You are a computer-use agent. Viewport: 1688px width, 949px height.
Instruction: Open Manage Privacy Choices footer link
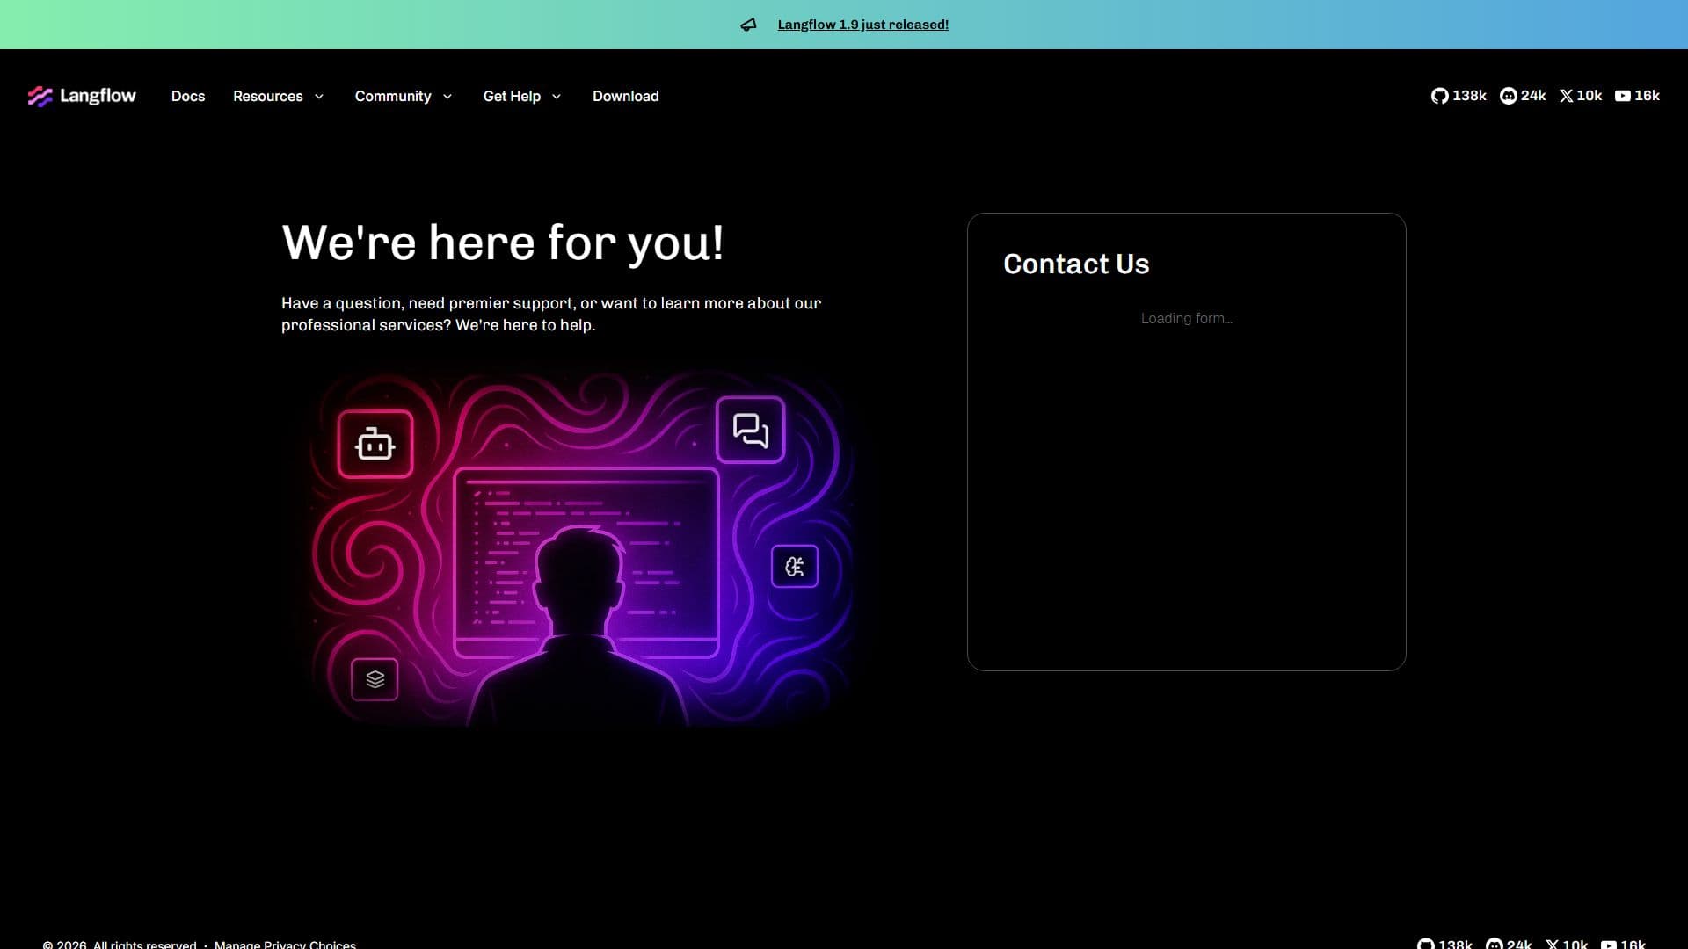[x=285, y=945]
